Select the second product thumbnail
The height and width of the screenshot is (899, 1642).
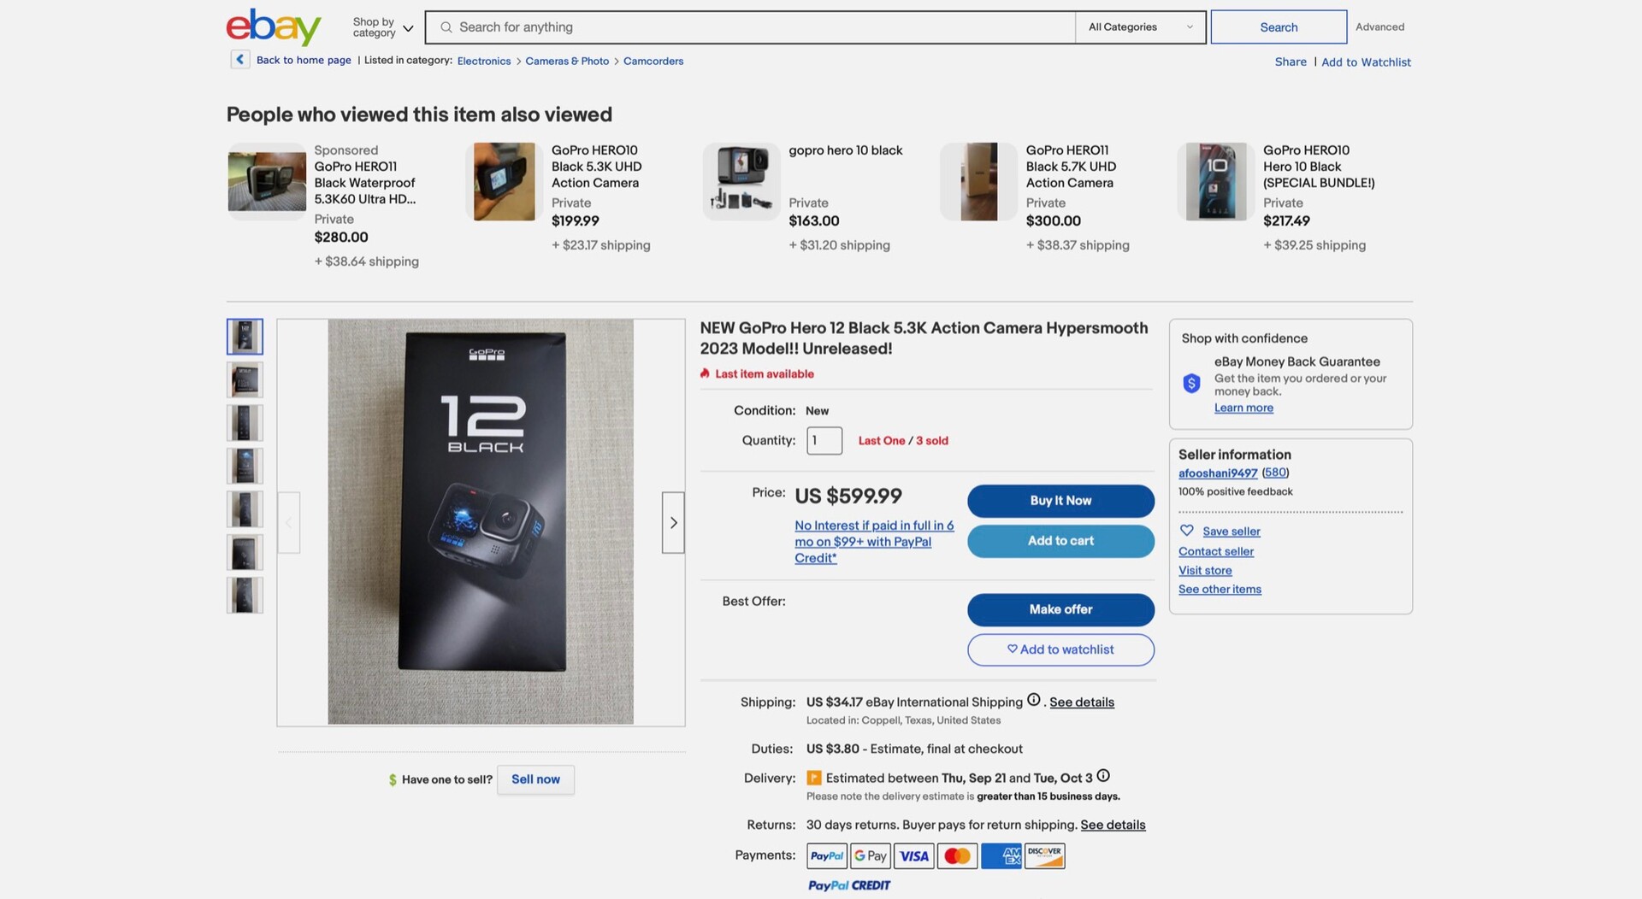tap(245, 379)
